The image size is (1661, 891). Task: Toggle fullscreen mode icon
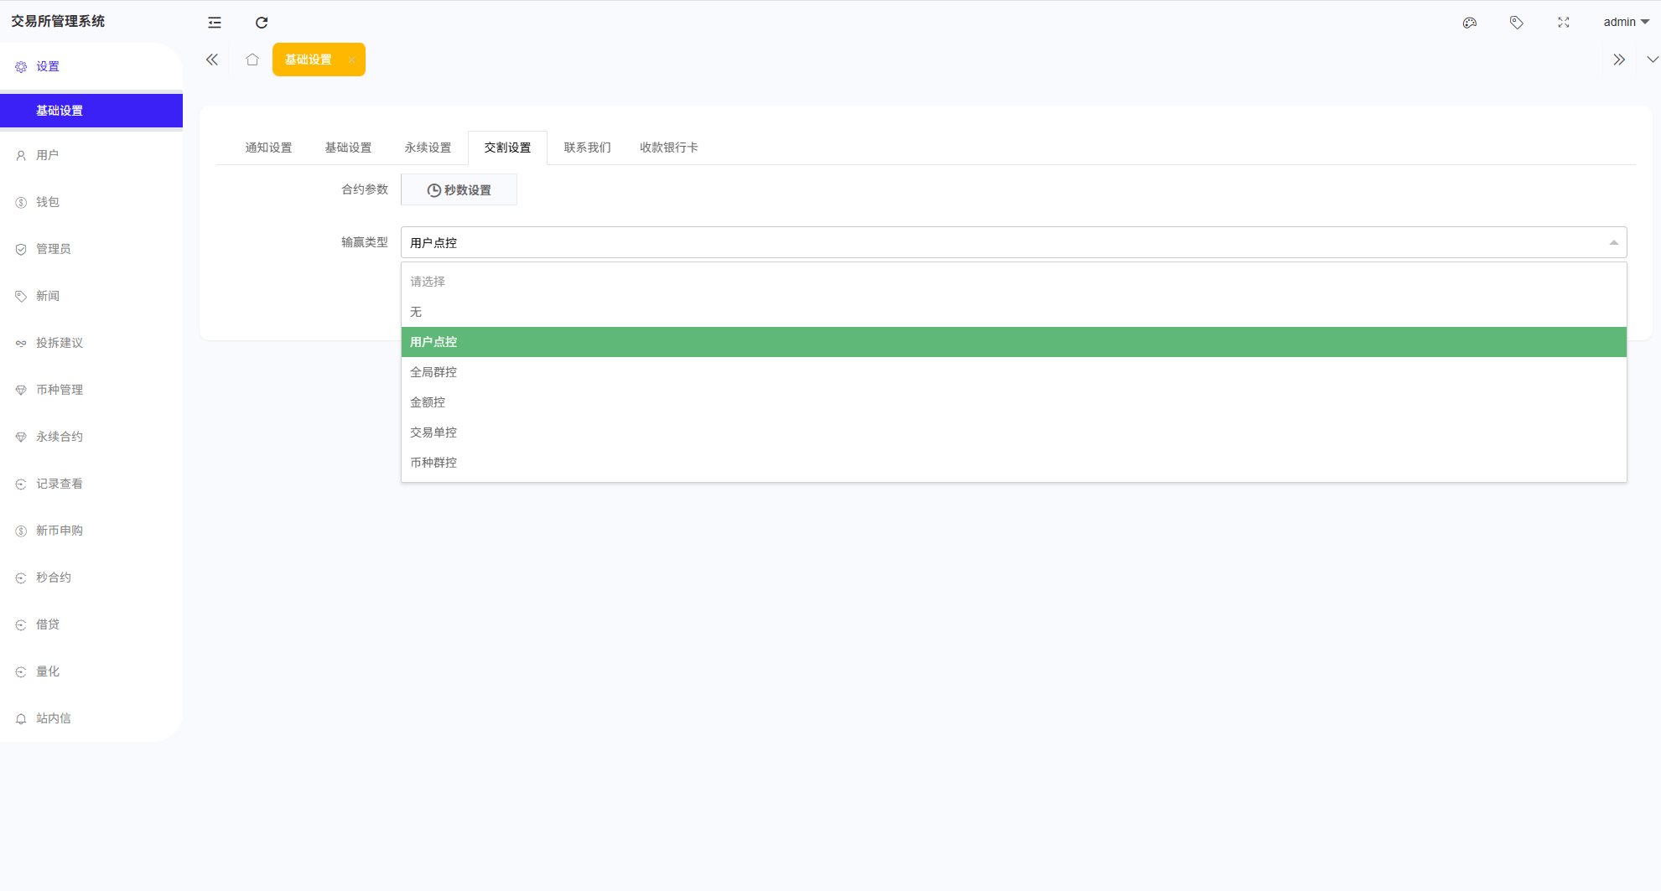click(x=1563, y=23)
